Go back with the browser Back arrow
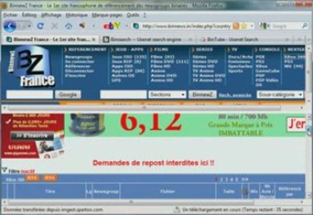313x215 pixels. (x=10, y=26)
